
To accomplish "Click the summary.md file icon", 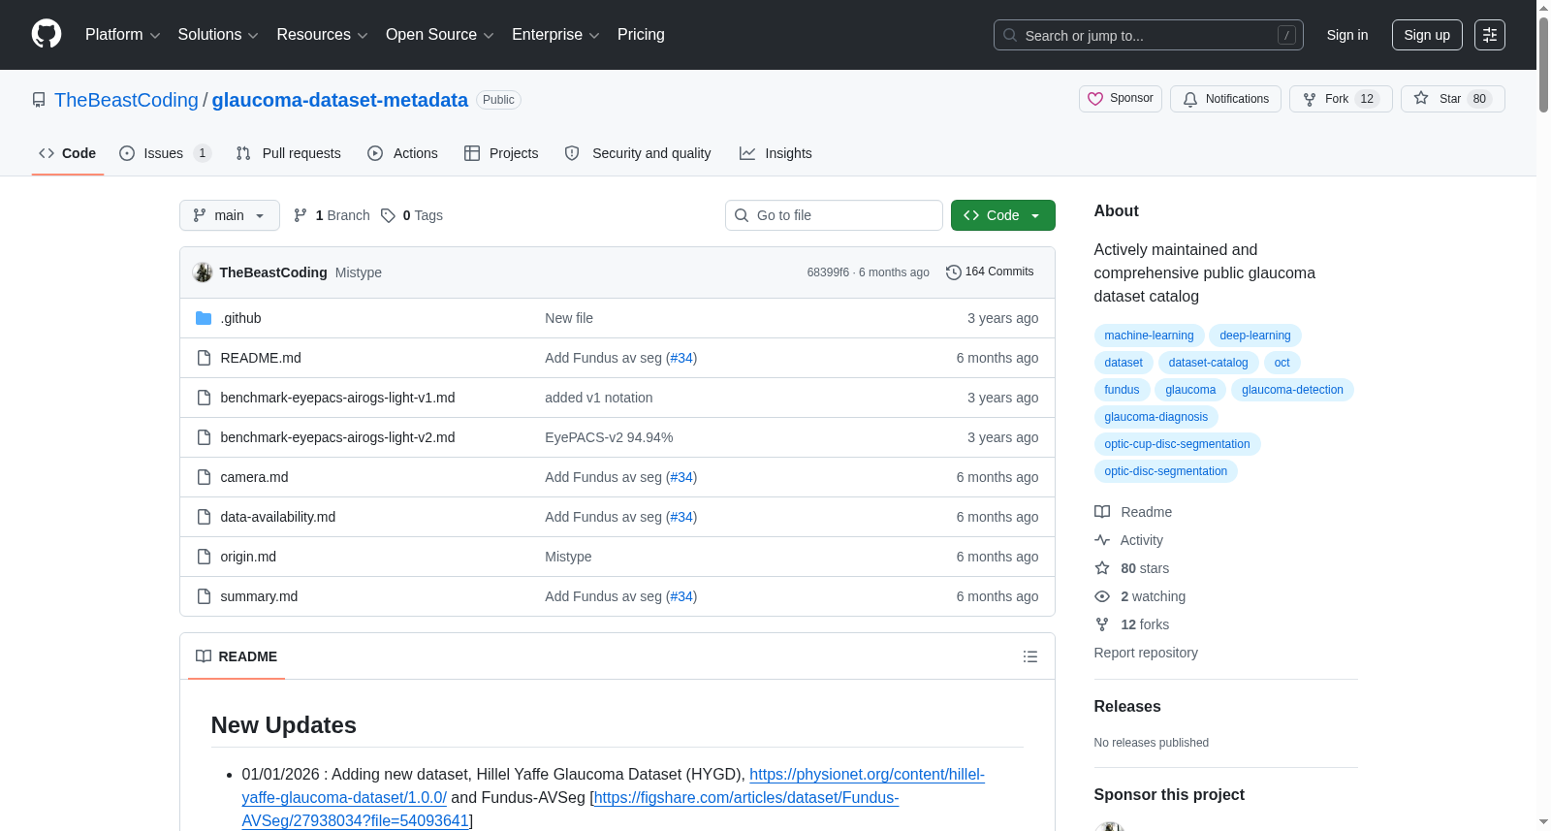I will 204,596.
